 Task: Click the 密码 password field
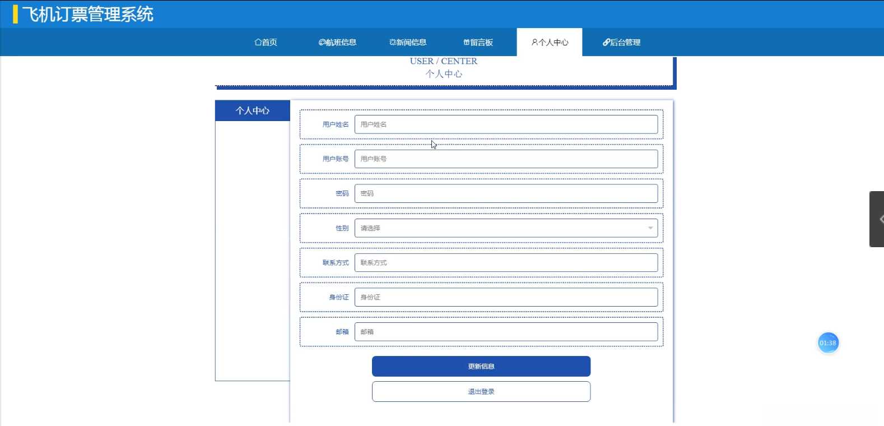[506, 193]
